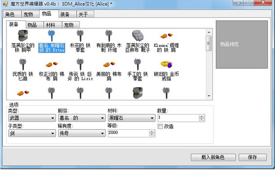Open the 类型 dropdown showing 武器
Screen dimensions: 275x170
32,118
